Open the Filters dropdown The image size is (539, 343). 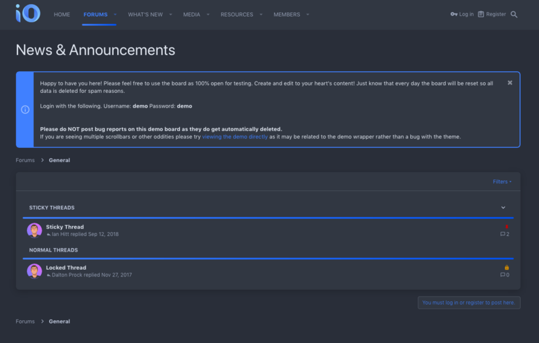click(x=502, y=182)
